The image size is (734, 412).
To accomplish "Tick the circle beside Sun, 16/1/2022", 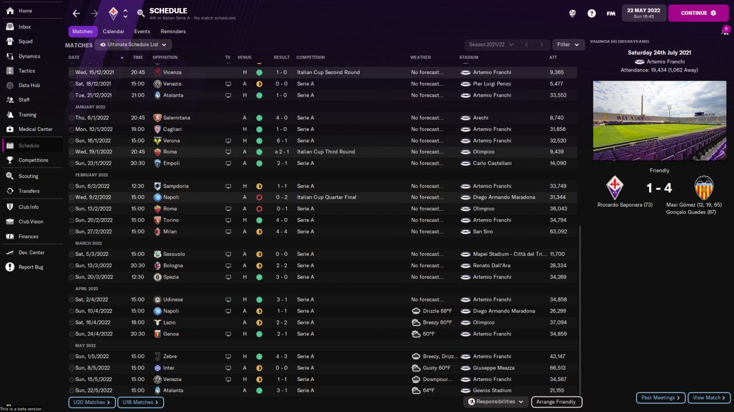I will pos(72,141).
